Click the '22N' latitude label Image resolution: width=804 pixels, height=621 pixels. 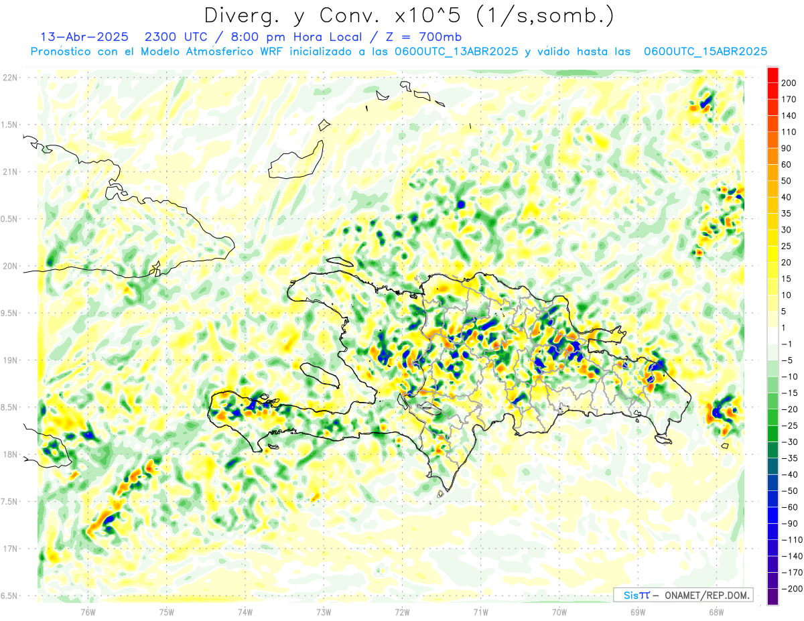tap(9, 78)
